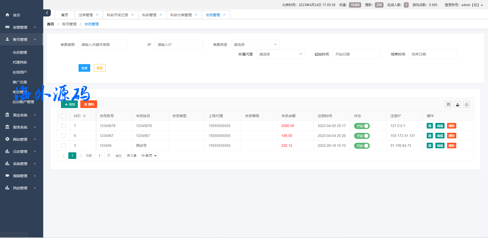Sort the table by MID column arrows

pos(84,116)
